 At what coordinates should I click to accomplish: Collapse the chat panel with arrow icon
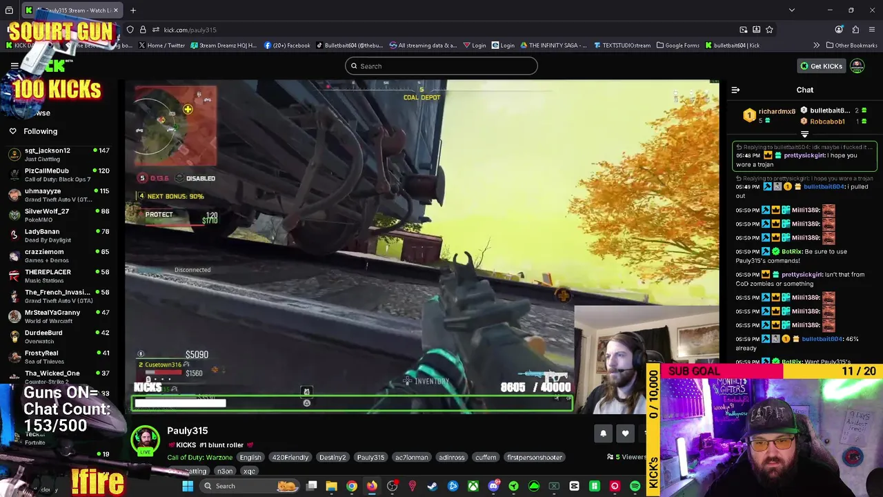pos(735,90)
